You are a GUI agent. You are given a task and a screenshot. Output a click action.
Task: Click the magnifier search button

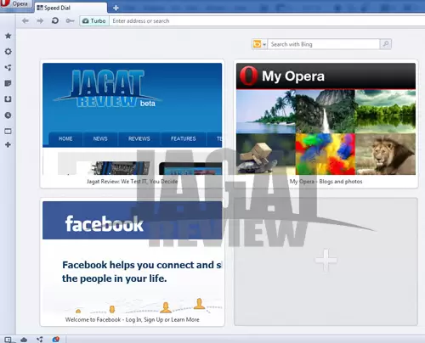click(x=386, y=44)
